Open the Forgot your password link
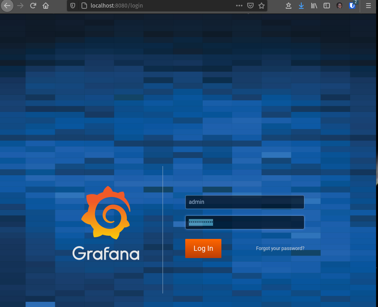 coord(280,248)
